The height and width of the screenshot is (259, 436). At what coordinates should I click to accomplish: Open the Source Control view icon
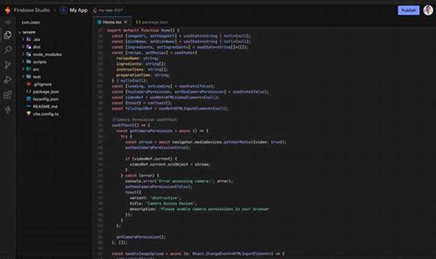pos(8,65)
